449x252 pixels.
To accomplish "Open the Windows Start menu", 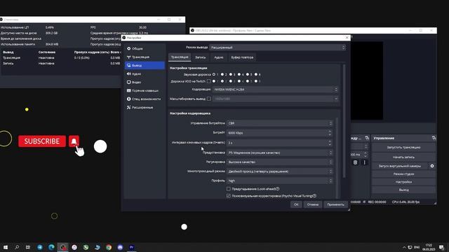I will tap(6, 247).
